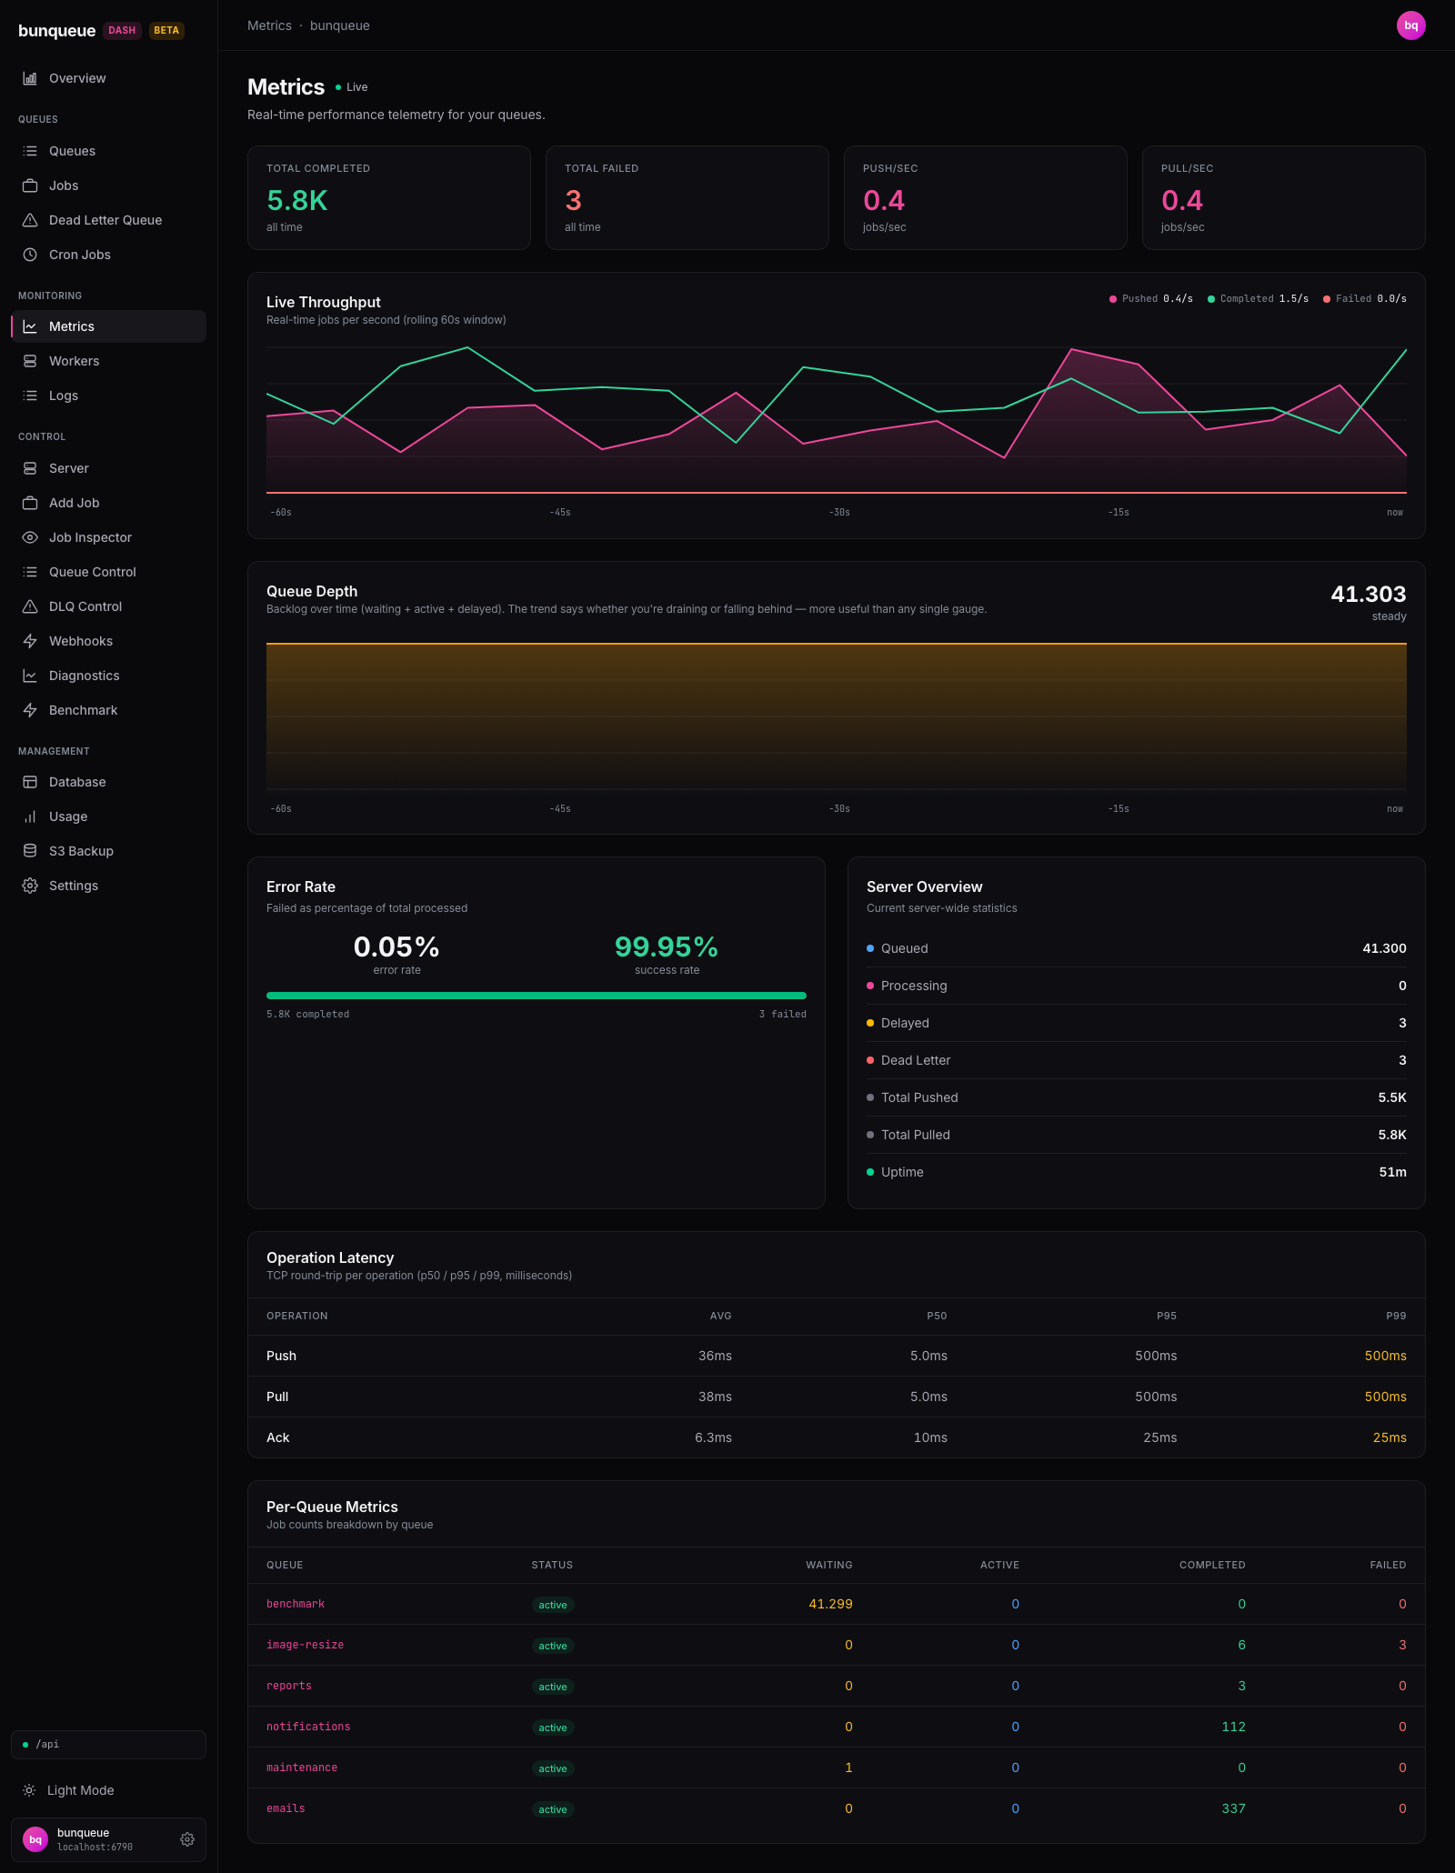The width and height of the screenshot is (1455, 1873).
Task: Click the DLQ Control triangle icon
Action: click(30, 606)
